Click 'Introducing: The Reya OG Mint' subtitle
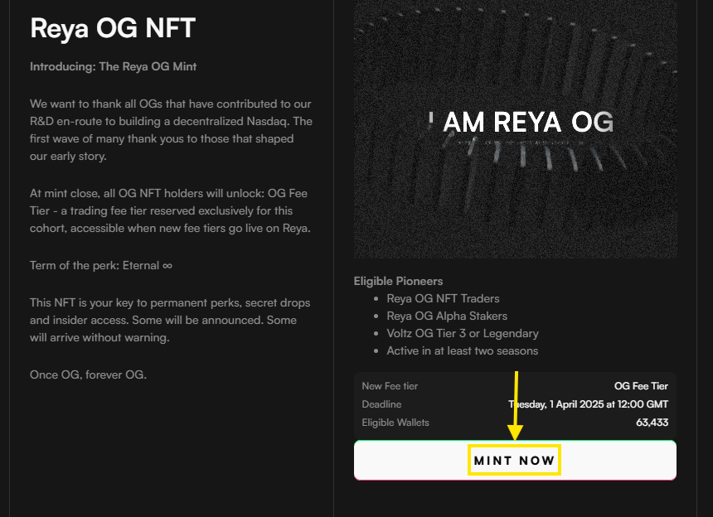 pos(114,66)
